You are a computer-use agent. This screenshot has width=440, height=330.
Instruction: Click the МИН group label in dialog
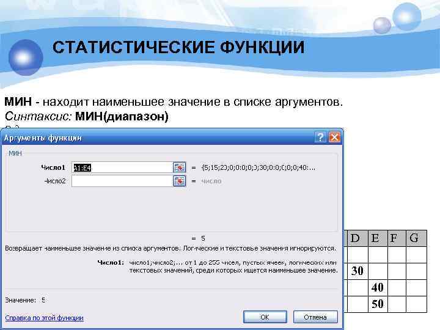(15, 153)
